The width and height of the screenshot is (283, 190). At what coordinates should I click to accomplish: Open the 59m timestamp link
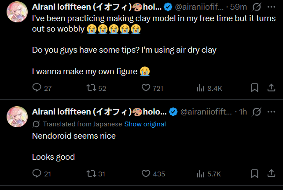tap(239, 7)
